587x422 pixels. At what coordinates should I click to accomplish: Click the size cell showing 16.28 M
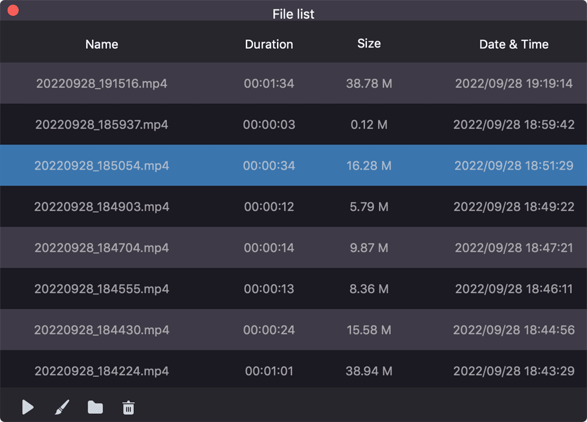(369, 165)
